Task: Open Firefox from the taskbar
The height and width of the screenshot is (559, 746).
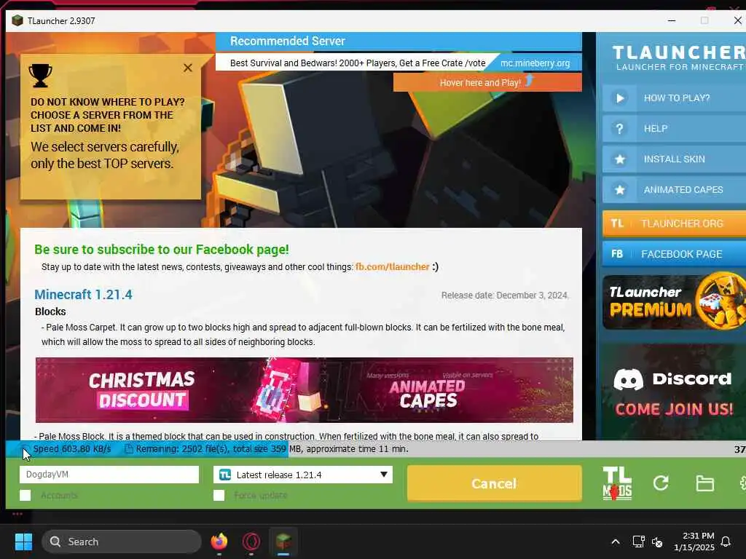Action: click(x=219, y=542)
